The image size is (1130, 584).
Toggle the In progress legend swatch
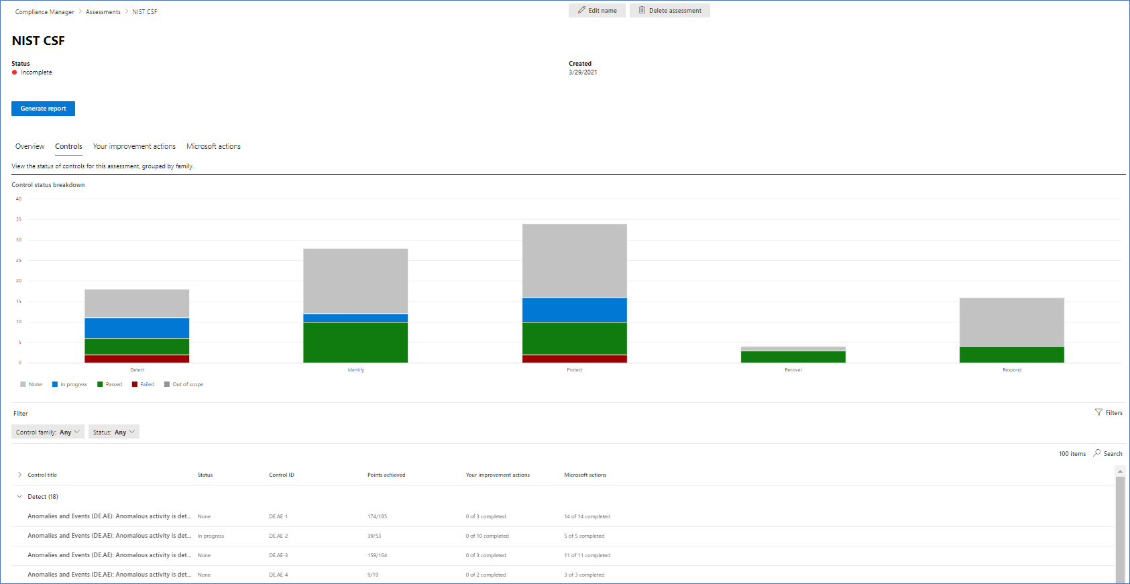[55, 384]
